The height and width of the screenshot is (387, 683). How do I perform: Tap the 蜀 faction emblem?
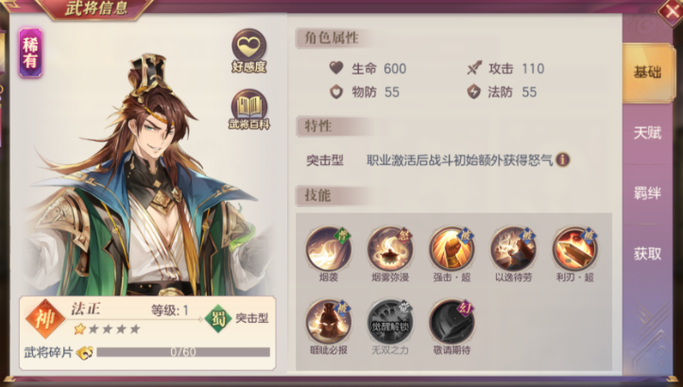[x=218, y=319]
